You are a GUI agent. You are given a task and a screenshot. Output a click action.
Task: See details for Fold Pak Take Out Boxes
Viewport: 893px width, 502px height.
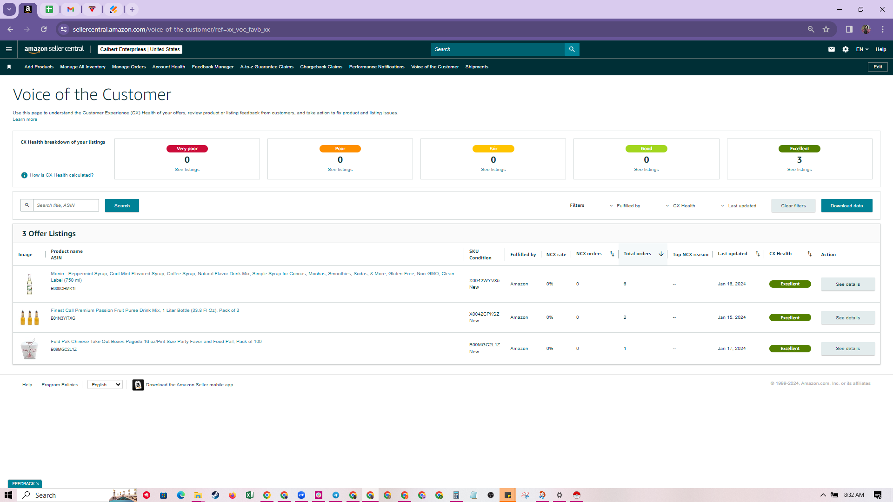[x=848, y=349]
